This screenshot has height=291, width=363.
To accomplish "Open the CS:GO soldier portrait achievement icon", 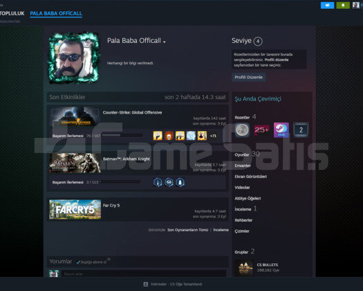I will [202, 136].
